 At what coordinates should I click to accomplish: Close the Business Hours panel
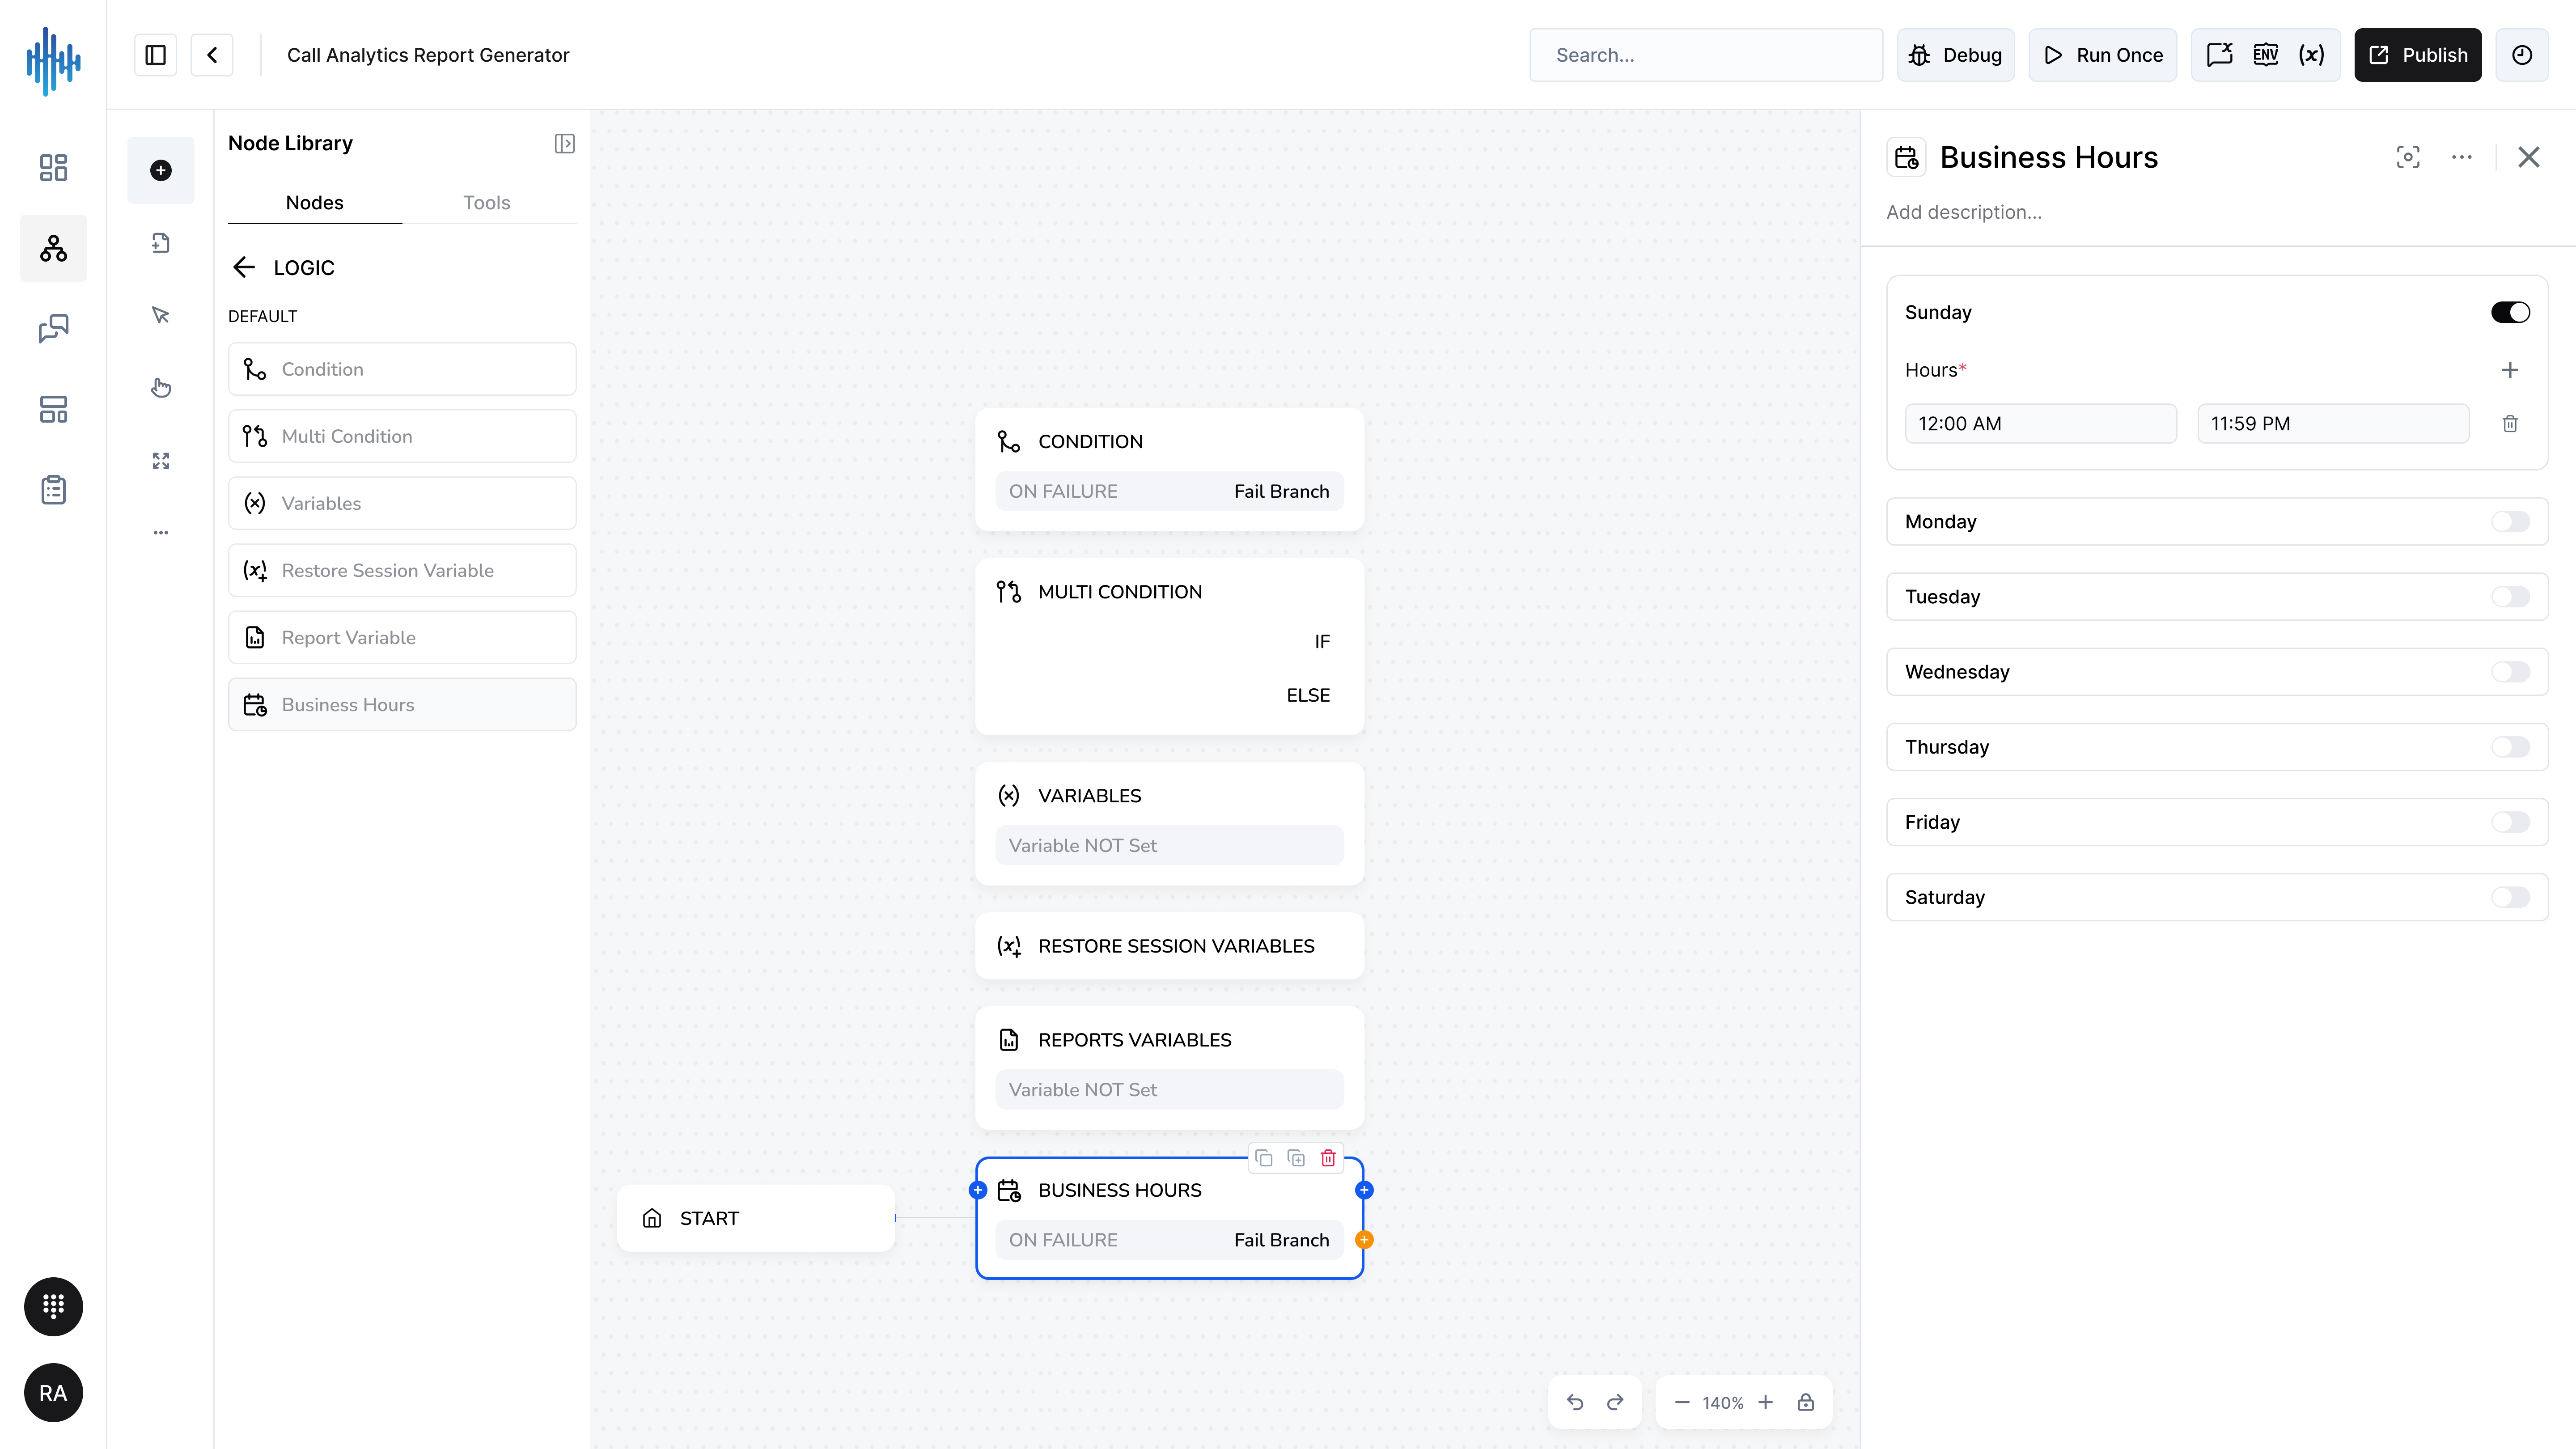[2528, 157]
